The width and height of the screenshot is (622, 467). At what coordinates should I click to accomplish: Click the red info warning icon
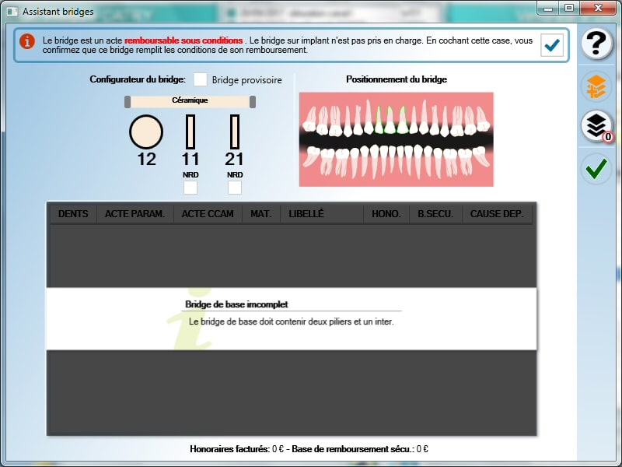28,41
